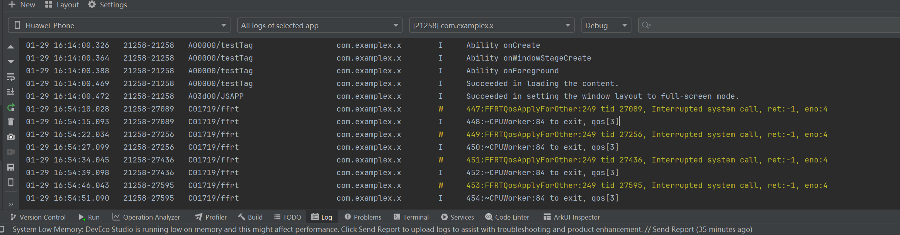Click the log line 450:~CPUWorker:84 to exit
The height and width of the screenshot is (235, 900).
point(542,147)
